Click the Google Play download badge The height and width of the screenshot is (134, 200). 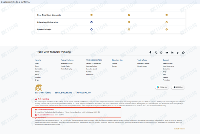tap(162, 87)
